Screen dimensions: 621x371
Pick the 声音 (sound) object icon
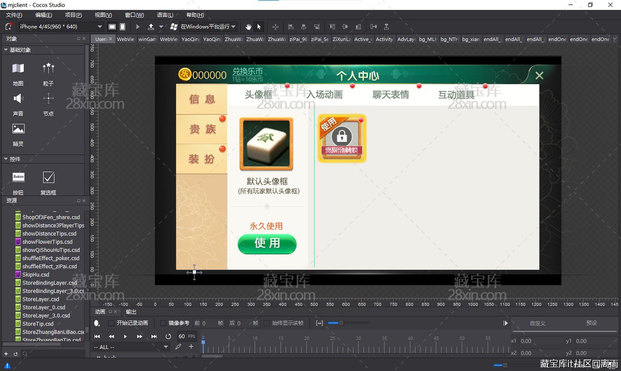pos(18,99)
